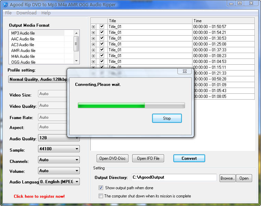Maximize the Agood Rip DVD window
The width and height of the screenshot is (261, 206).
coord(240,3)
